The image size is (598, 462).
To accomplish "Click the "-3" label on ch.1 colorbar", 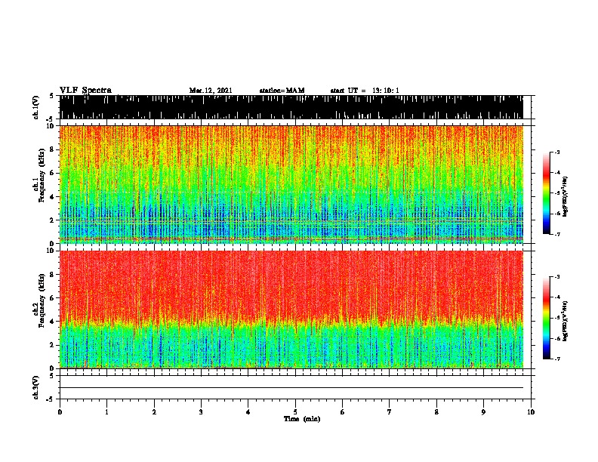I will [557, 152].
